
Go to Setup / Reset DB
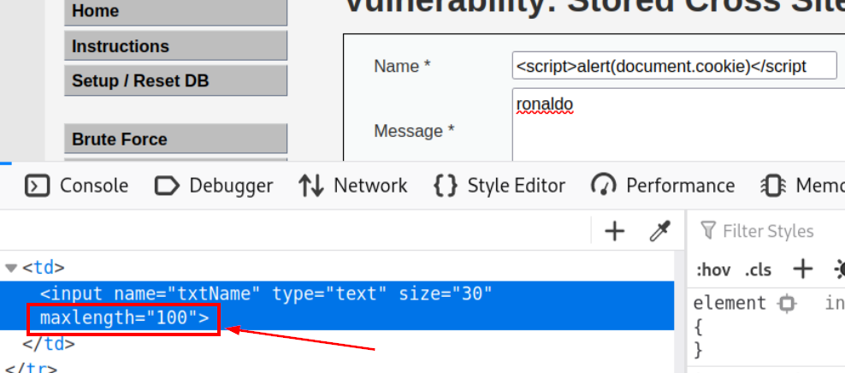(x=175, y=81)
